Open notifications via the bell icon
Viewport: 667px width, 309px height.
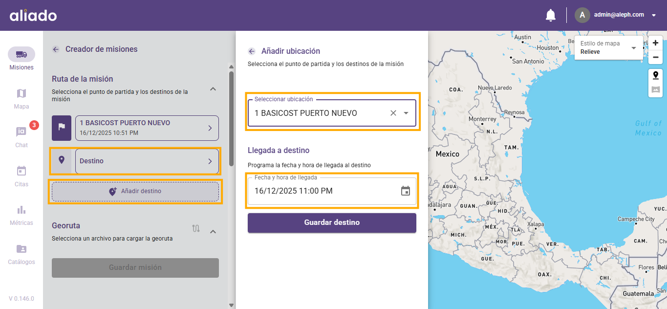click(550, 15)
